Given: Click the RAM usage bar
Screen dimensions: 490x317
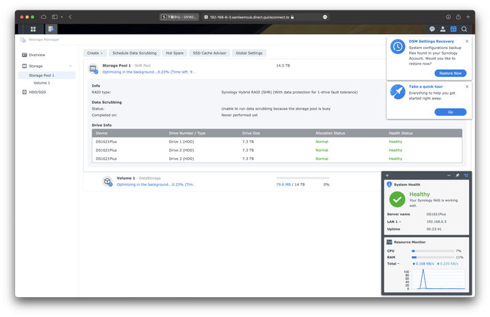Looking at the screenshot, I should tap(433, 257).
